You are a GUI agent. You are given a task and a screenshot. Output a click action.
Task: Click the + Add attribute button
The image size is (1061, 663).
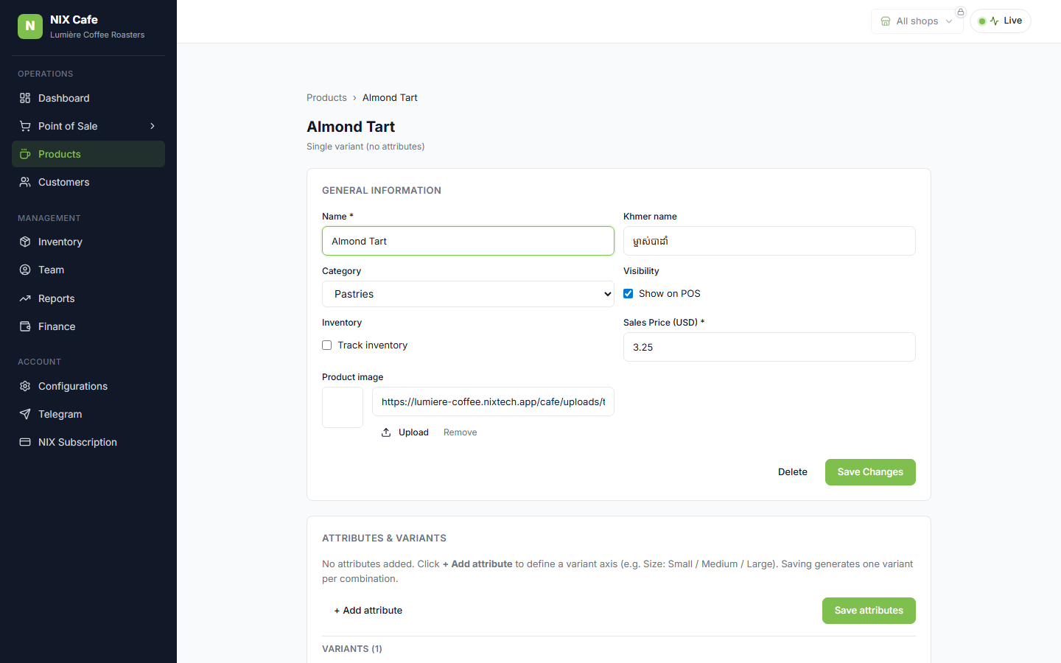pos(368,611)
